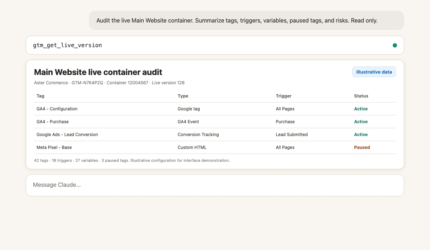
Task: Click the GA4 Event type cell
Action: (188, 122)
